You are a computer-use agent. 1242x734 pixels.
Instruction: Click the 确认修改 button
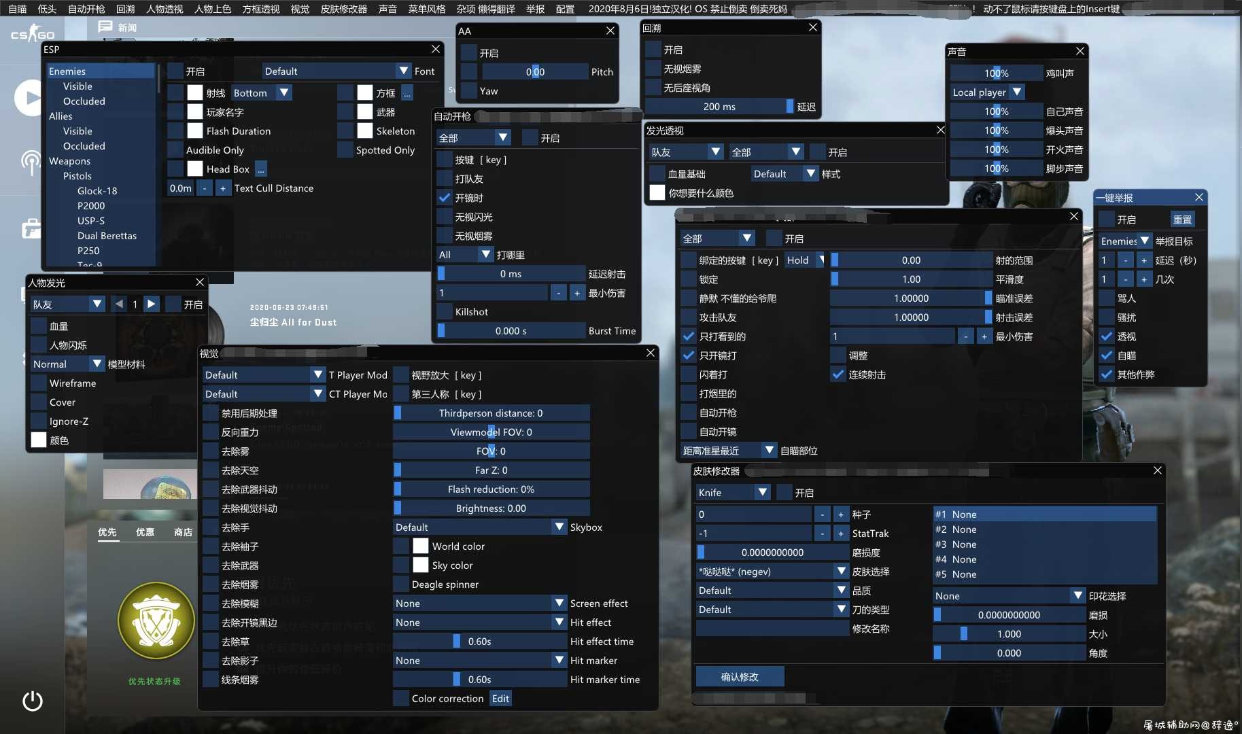[740, 677]
